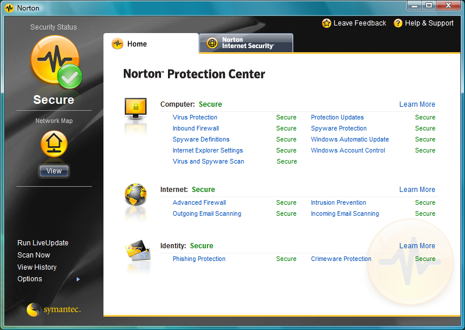Click Secure status beside Advanced Firewall
465x330 pixels.
tap(286, 202)
